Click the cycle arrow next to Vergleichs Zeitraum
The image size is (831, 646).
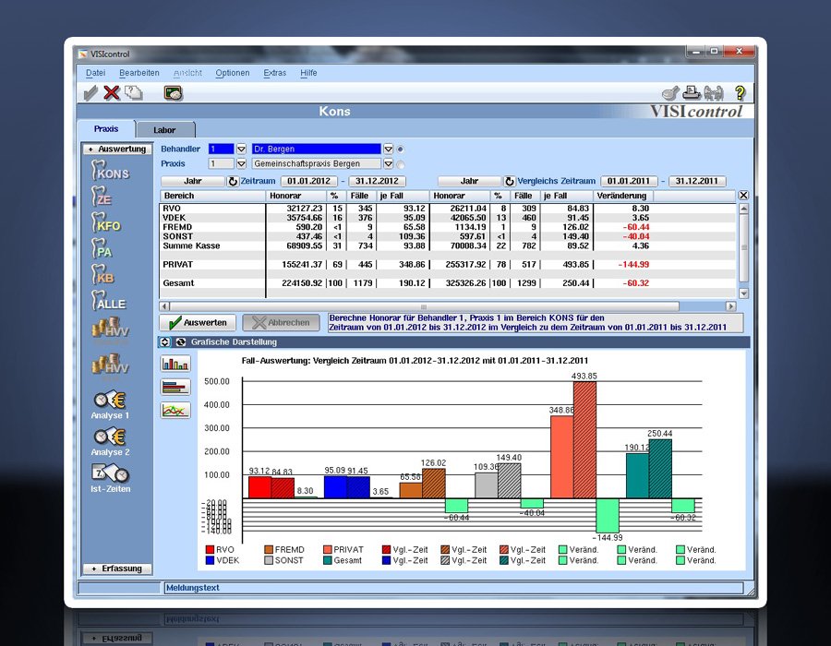(510, 181)
